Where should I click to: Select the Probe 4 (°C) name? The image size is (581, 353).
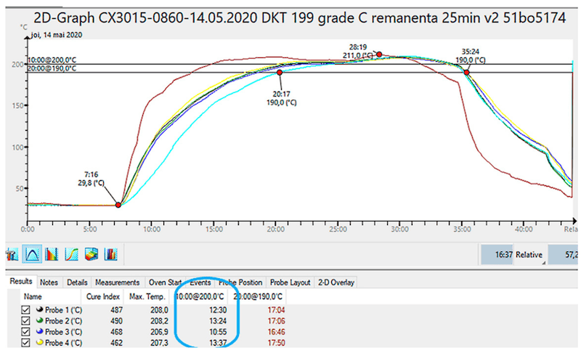tap(63, 344)
